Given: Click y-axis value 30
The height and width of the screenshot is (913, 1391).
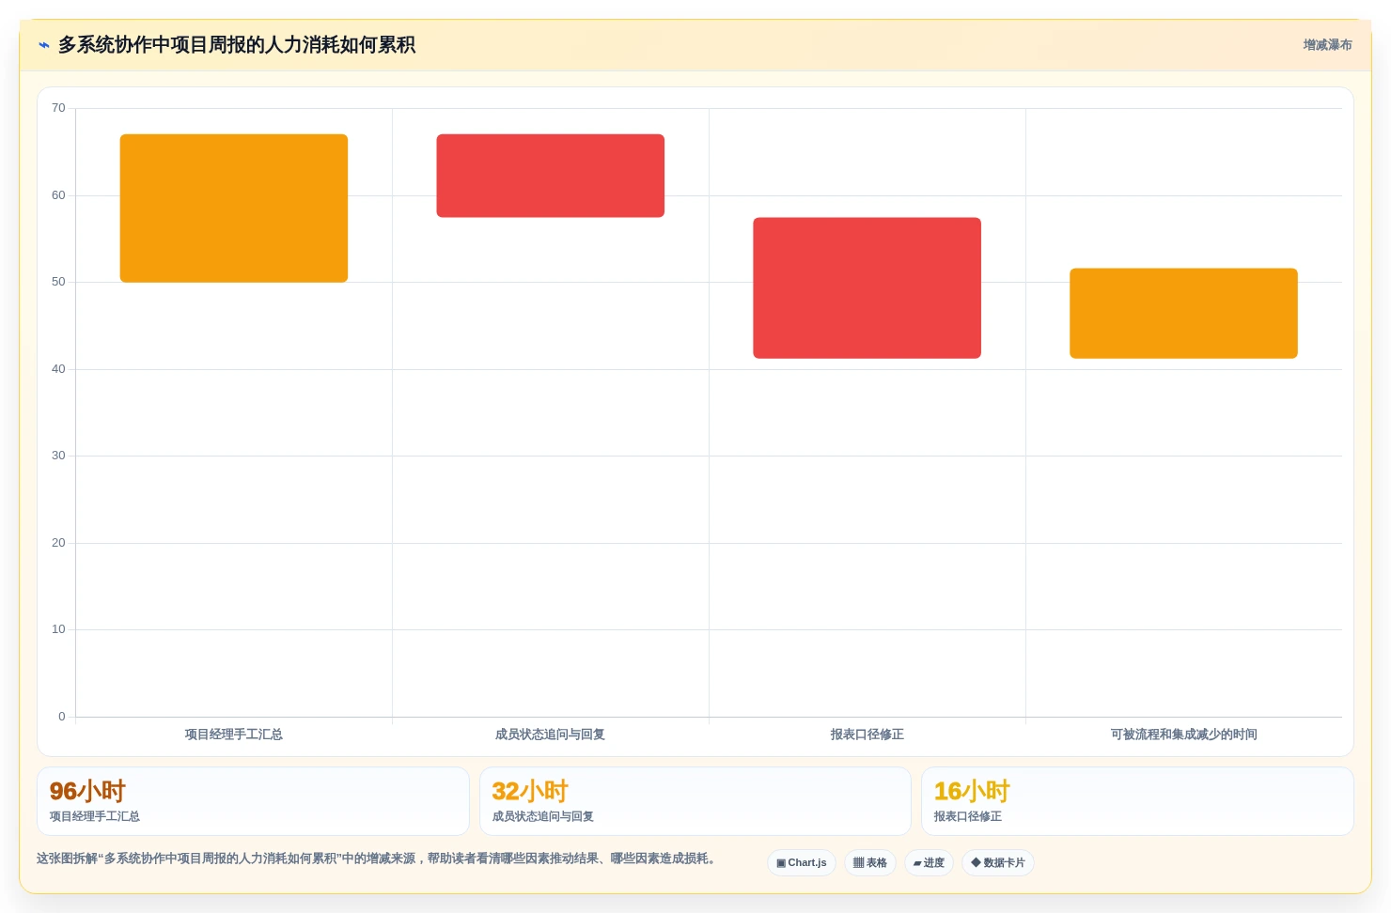Looking at the screenshot, I should click(x=58, y=456).
